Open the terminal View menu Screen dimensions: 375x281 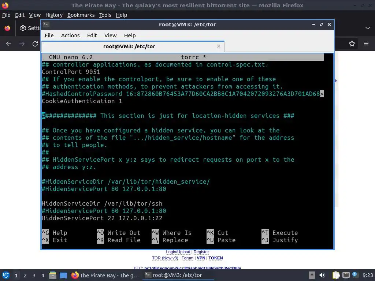(110, 35)
